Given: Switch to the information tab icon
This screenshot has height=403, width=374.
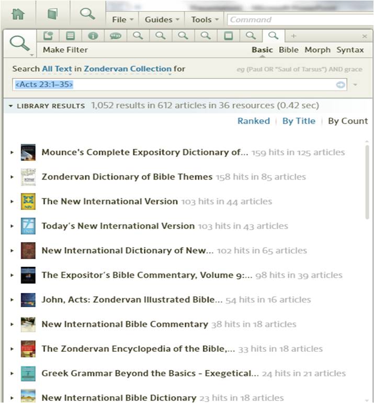Looking at the screenshot, I should pyautogui.click(x=93, y=36).
